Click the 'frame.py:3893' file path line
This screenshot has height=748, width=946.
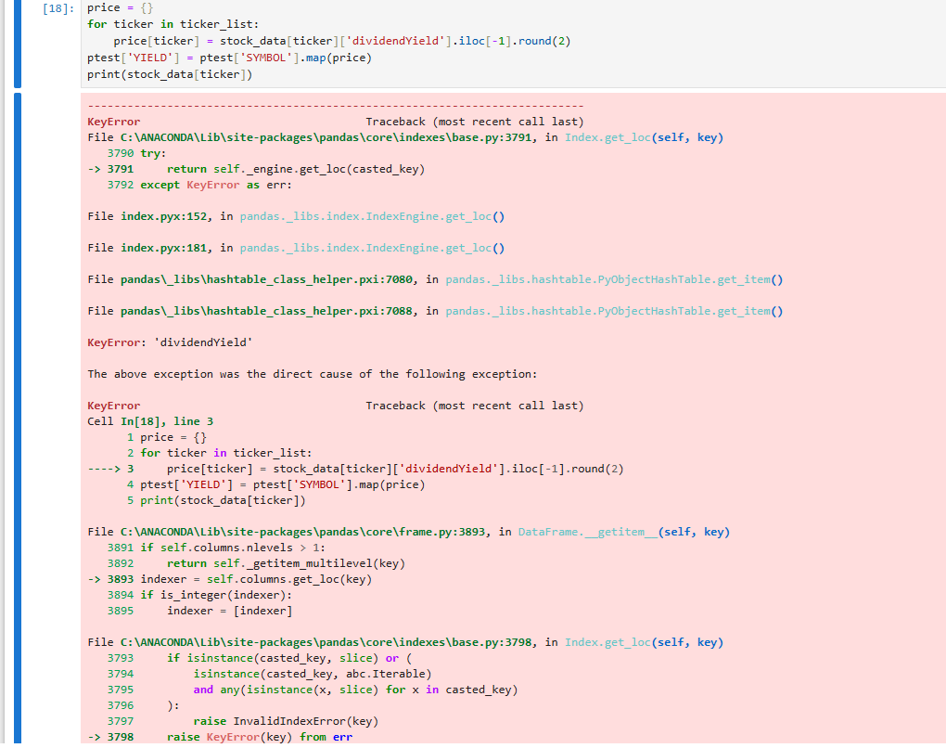tap(408, 532)
